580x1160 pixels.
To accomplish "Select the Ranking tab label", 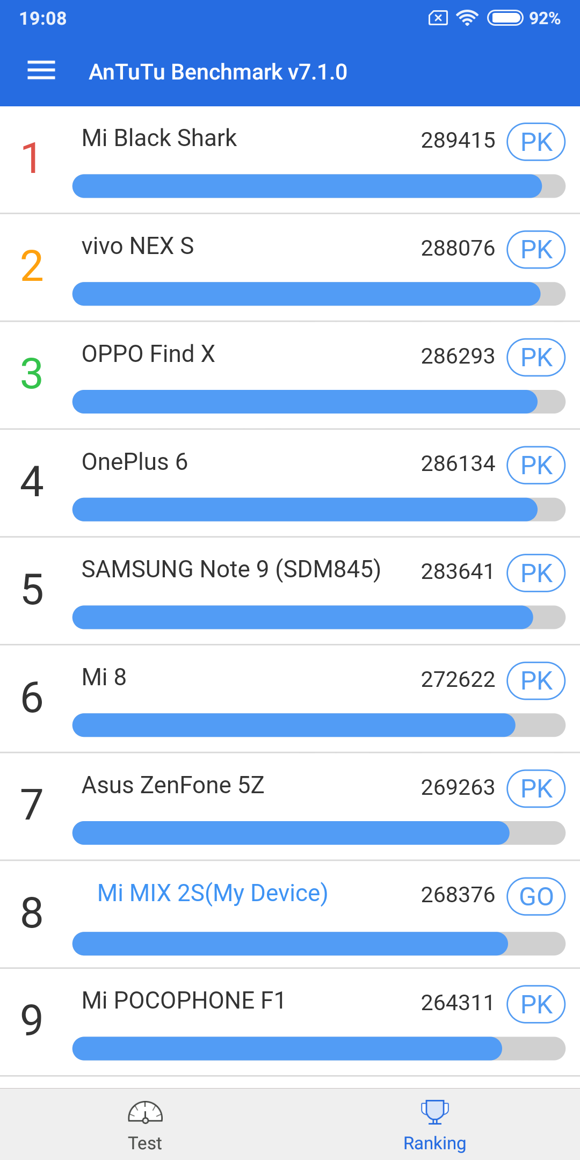I will pos(434,1143).
